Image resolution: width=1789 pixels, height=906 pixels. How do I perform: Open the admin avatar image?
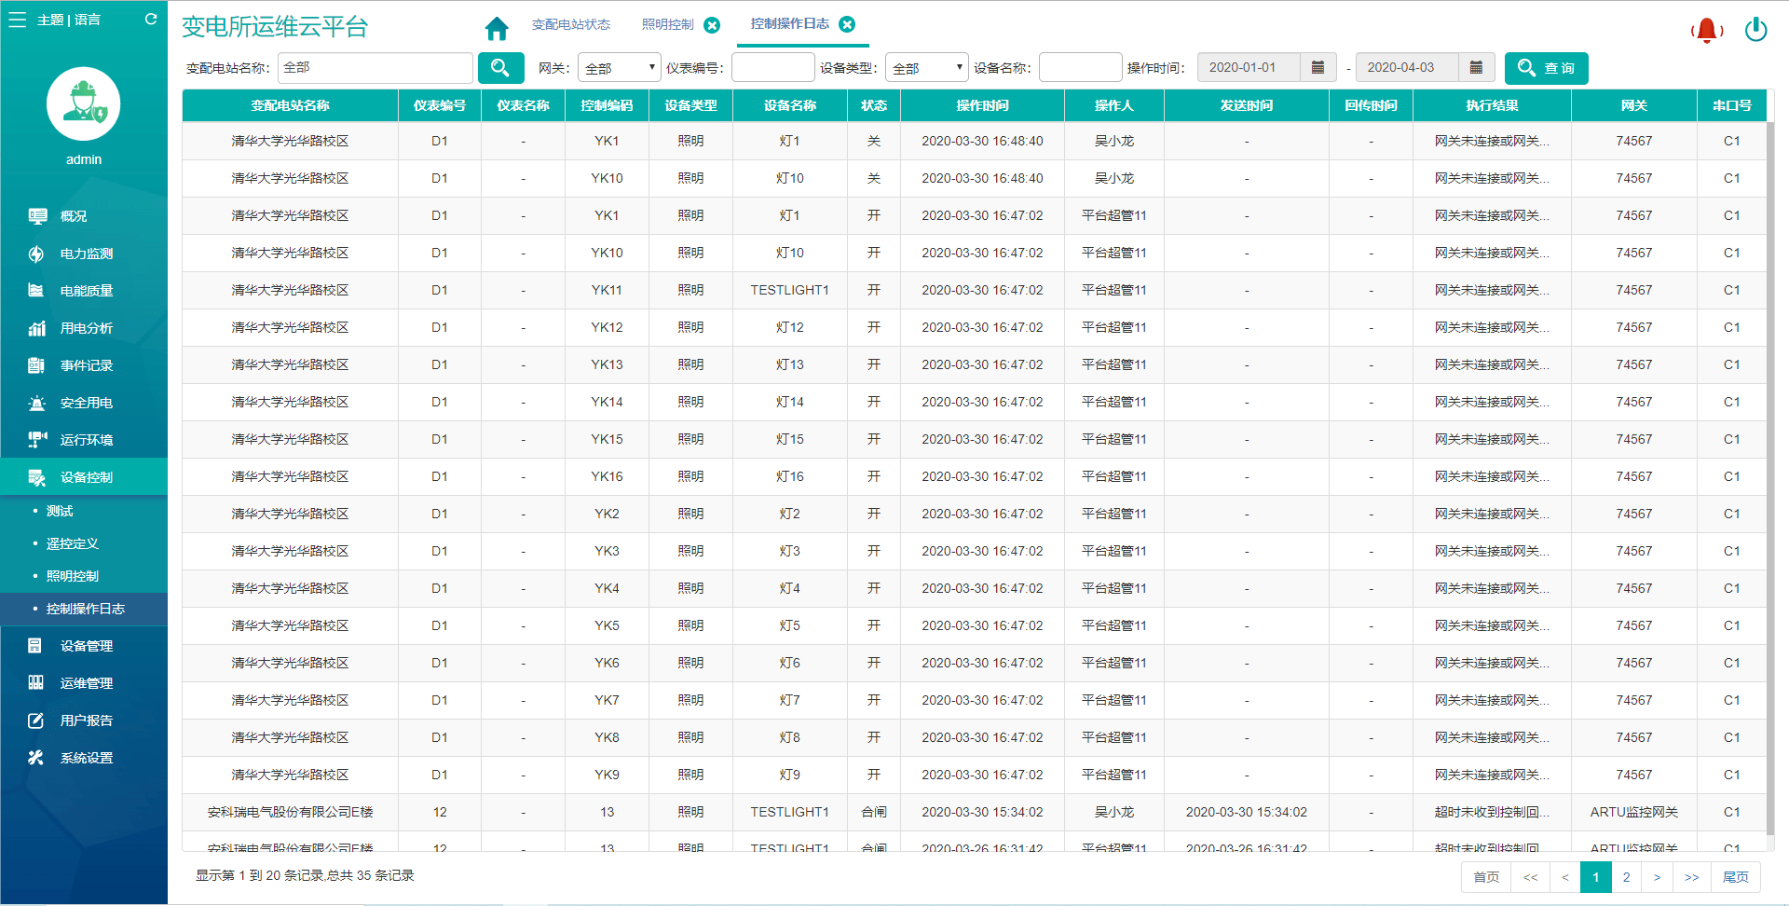pyautogui.click(x=84, y=103)
